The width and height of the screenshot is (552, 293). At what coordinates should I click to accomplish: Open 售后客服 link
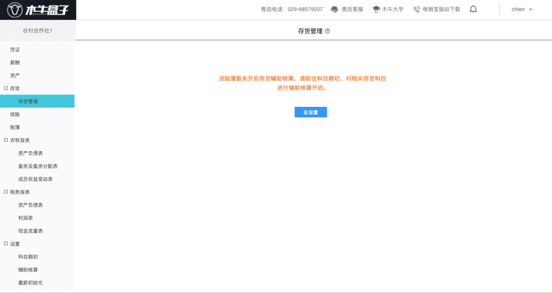point(352,10)
